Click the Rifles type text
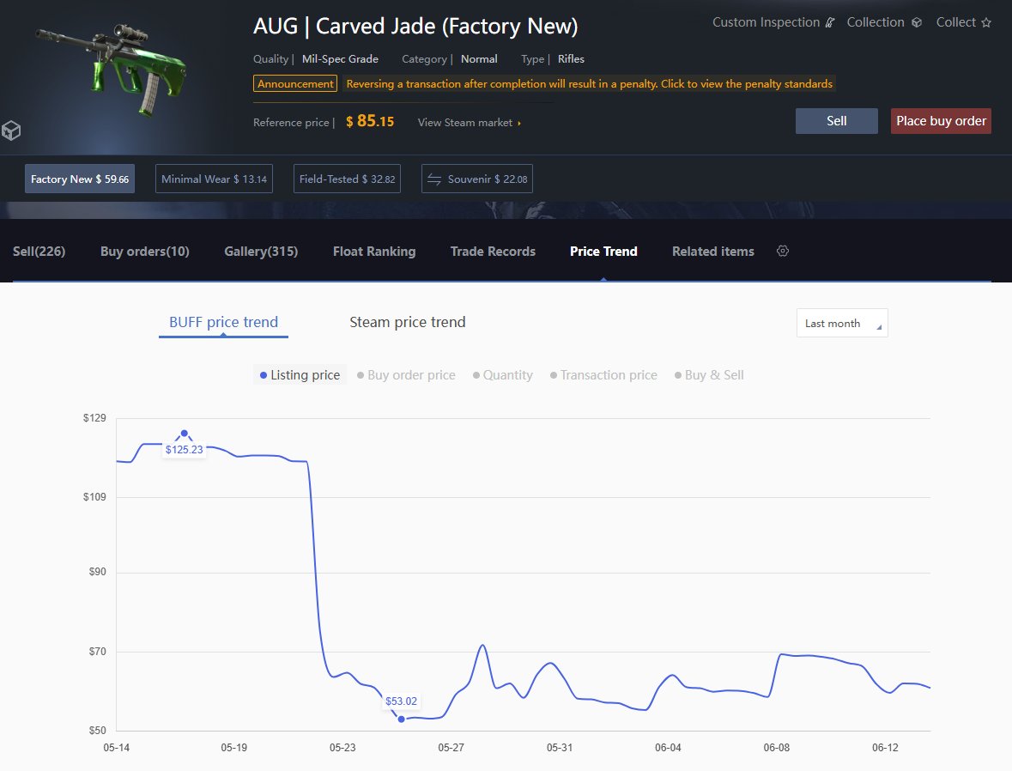 (x=571, y=58)
